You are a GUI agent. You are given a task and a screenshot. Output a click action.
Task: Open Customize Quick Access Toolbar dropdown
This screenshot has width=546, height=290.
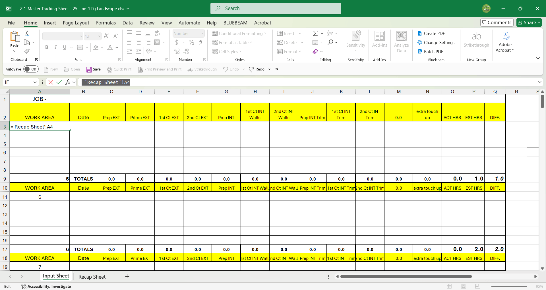click(x=277, y=69)
